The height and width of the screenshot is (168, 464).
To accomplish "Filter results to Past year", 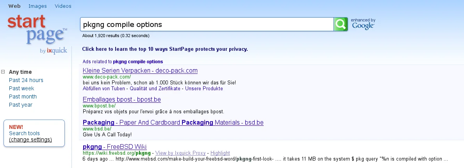I will coord(21,105).
